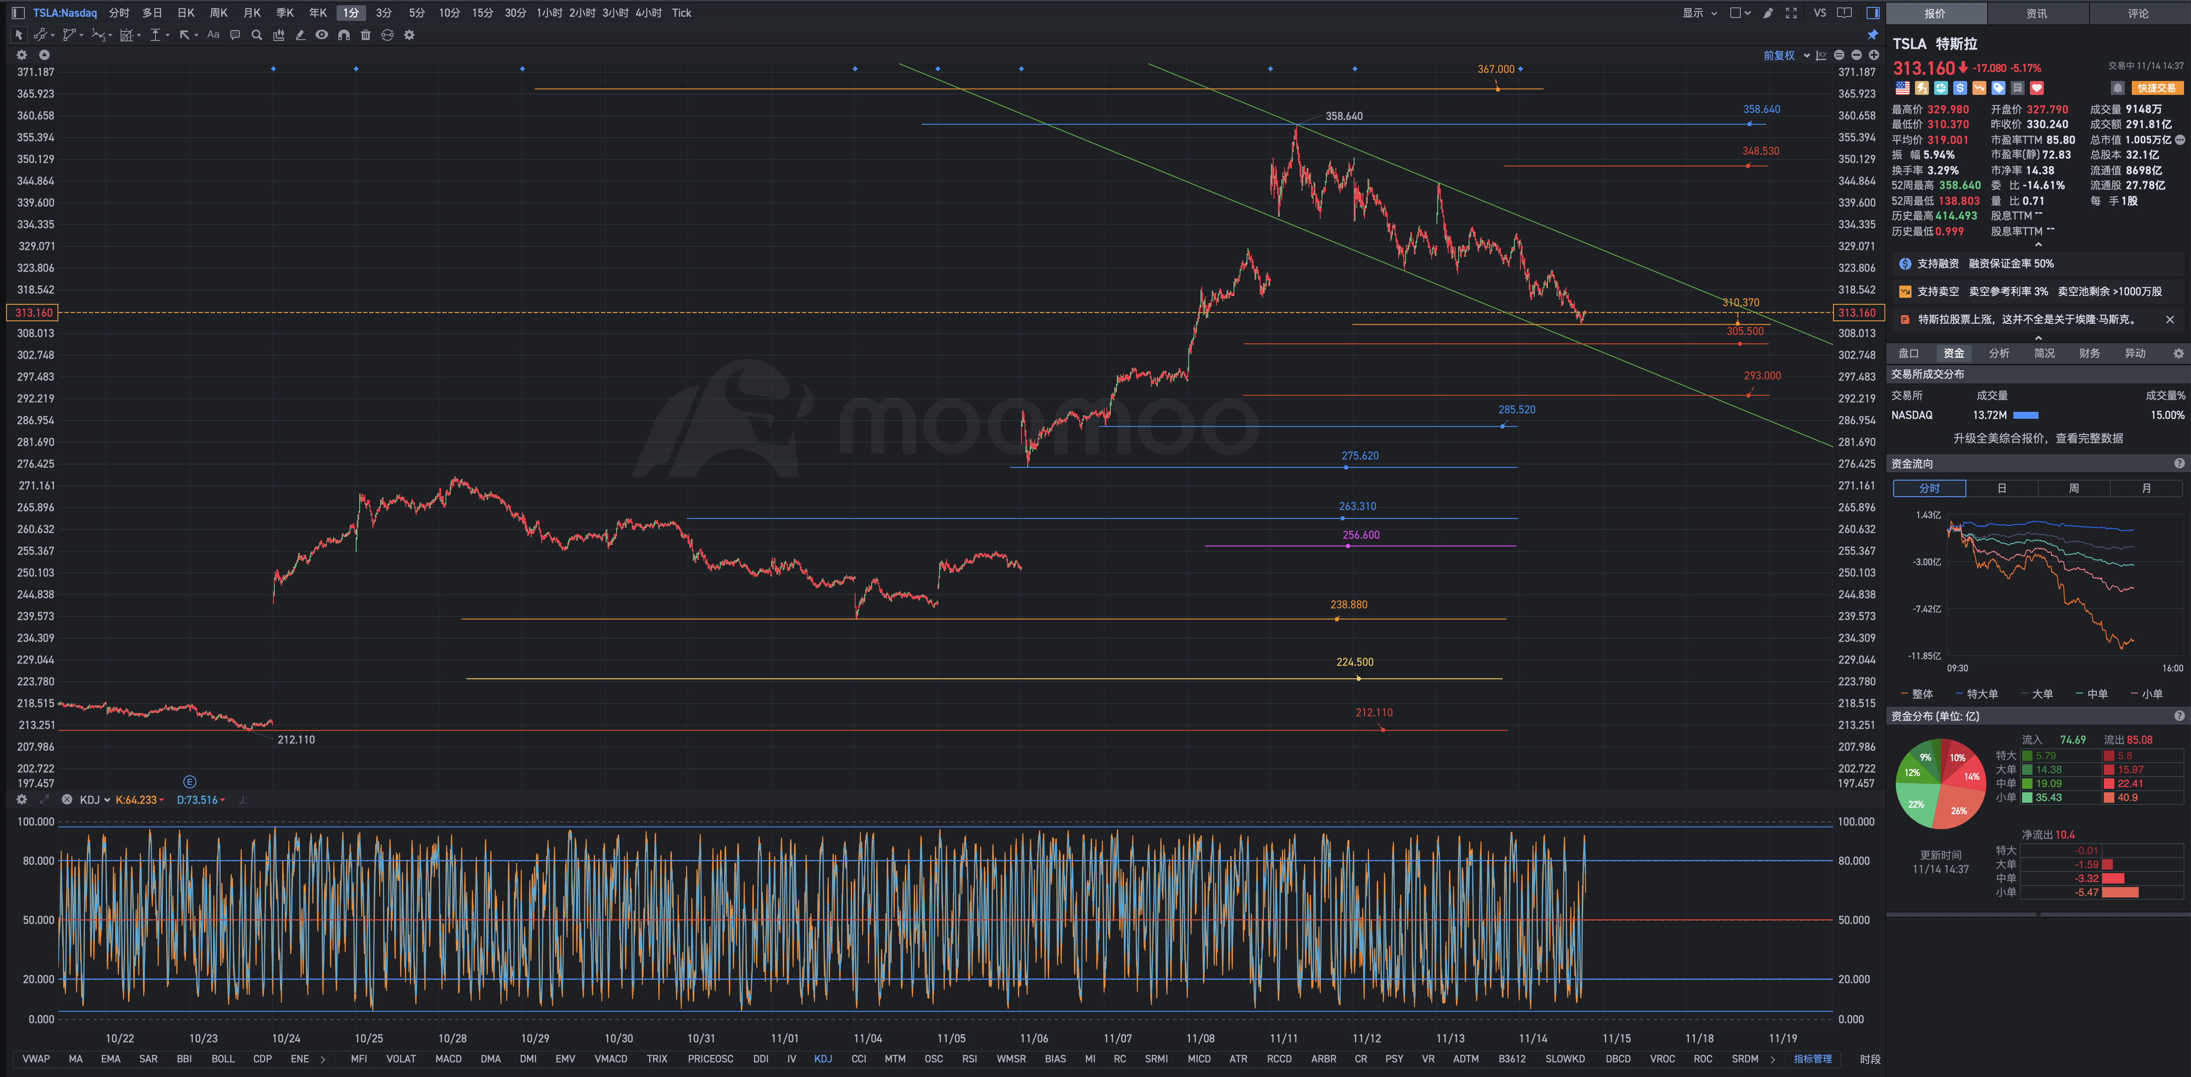2191x1077 pixels.
Task: Select the arrow cursor tool
Action: click(x=19, y=35)
